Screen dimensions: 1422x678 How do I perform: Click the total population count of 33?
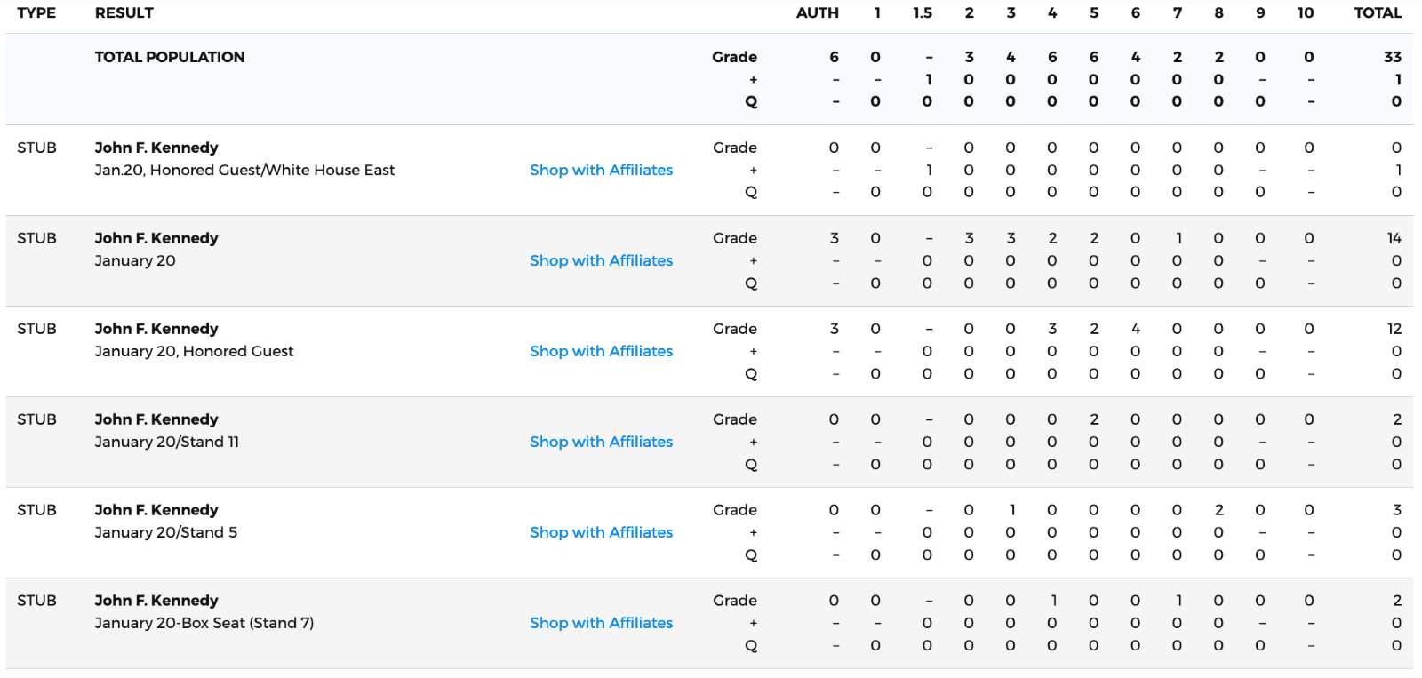[1392, 57]
